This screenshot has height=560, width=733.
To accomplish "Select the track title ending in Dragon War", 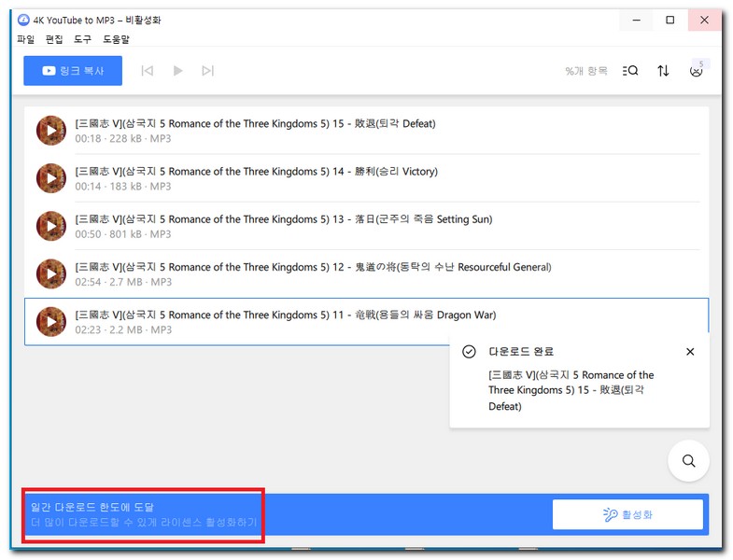I will 286,315.
